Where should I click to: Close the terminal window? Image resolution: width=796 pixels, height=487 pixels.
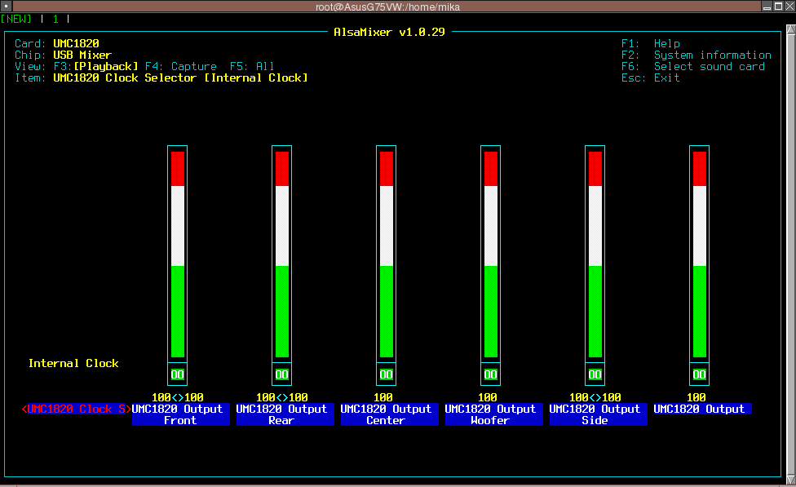[x=790, y=6]
